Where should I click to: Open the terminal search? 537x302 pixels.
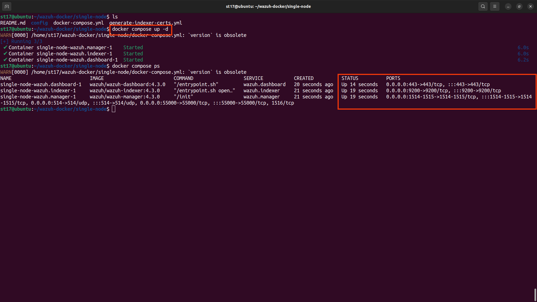tap(483, 6)
